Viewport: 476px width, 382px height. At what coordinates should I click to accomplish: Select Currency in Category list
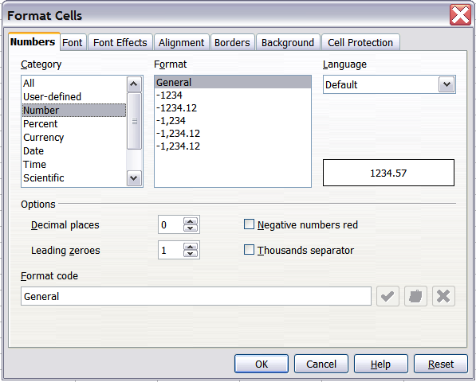tap(44, 137)
